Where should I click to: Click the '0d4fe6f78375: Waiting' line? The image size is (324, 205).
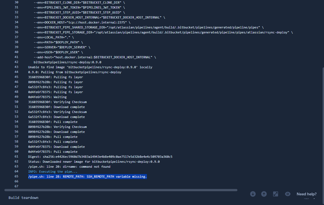click(47, 97)
